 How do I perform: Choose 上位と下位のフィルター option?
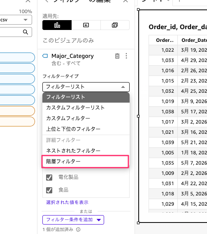(x=86, y=129)
